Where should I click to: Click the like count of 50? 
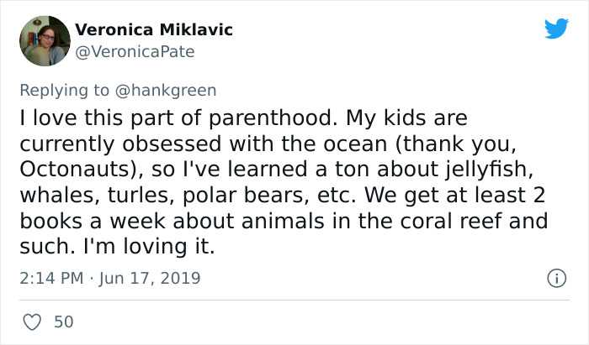tap(63, 321)
